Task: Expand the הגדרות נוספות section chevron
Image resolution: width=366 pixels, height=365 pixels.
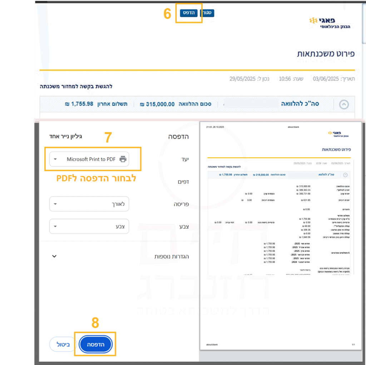Action: 54,256
